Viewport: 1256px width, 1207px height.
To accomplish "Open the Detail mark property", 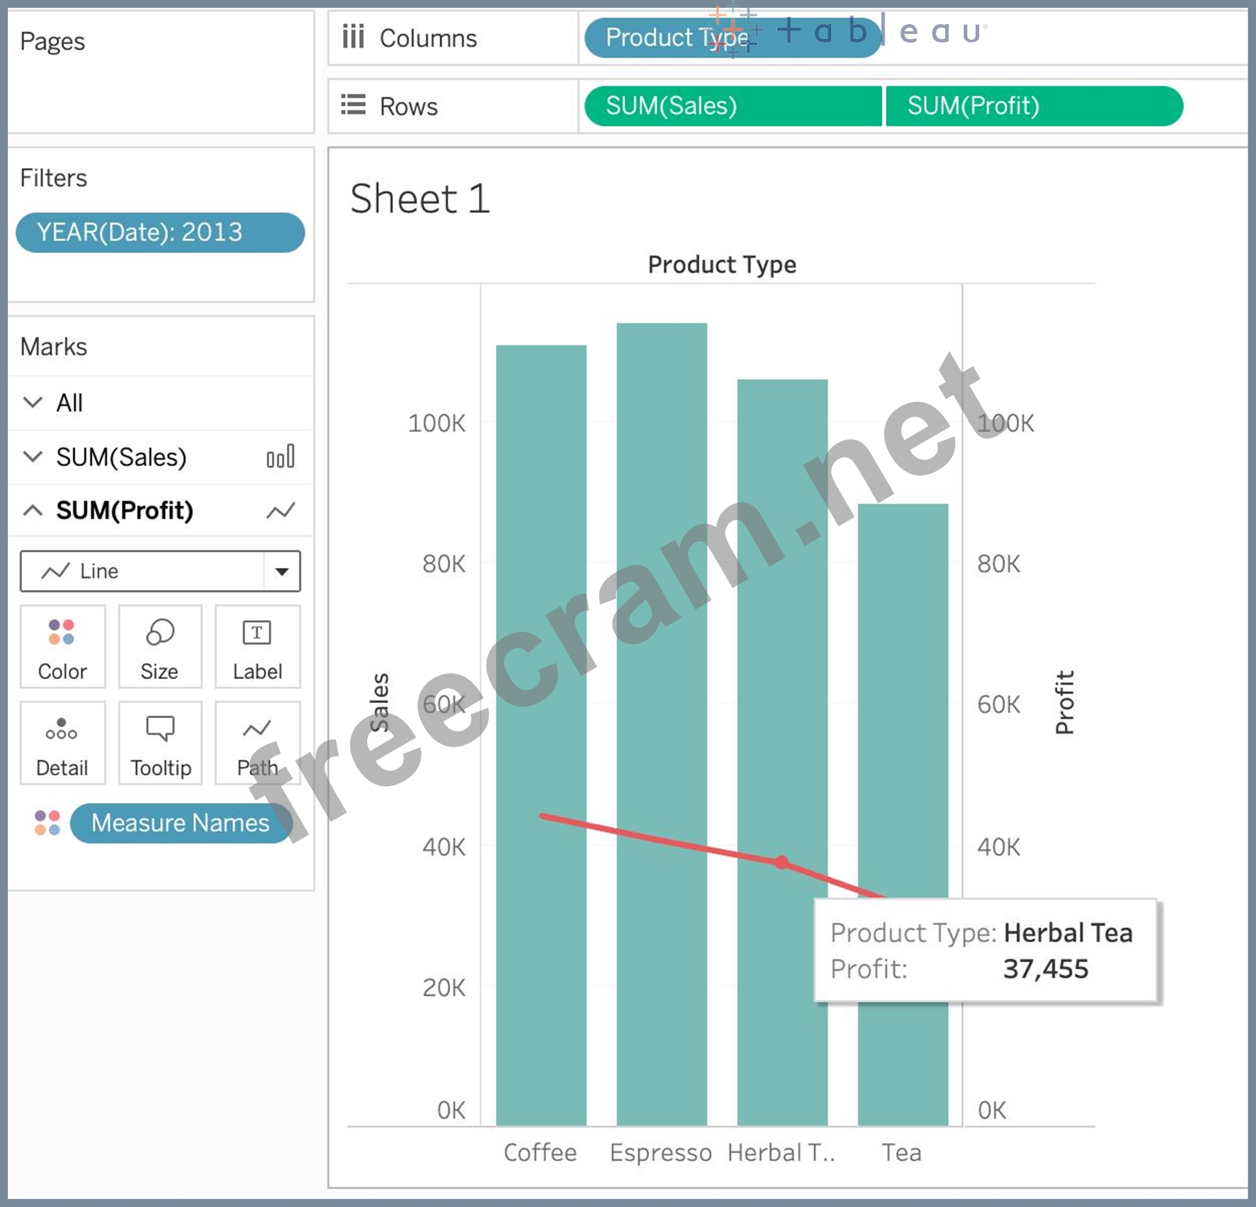I will pos(63,743).
